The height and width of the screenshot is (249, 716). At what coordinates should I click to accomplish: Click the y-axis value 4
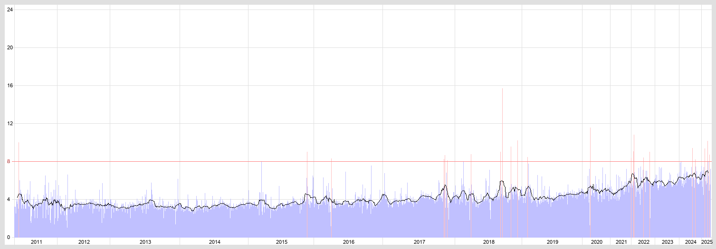click(9, 199)
